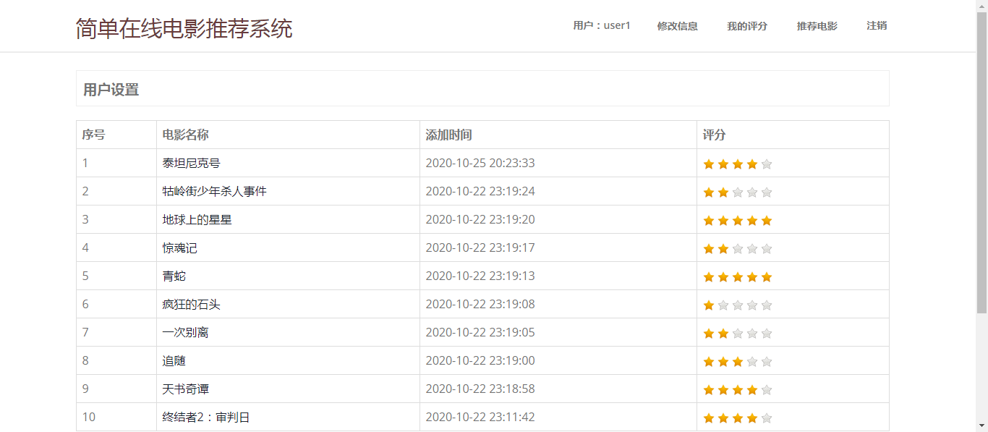Image resolution: width=988 pixels, height=432 pixels.
Task: Click the second star for 追随
Action: (723, 362)
